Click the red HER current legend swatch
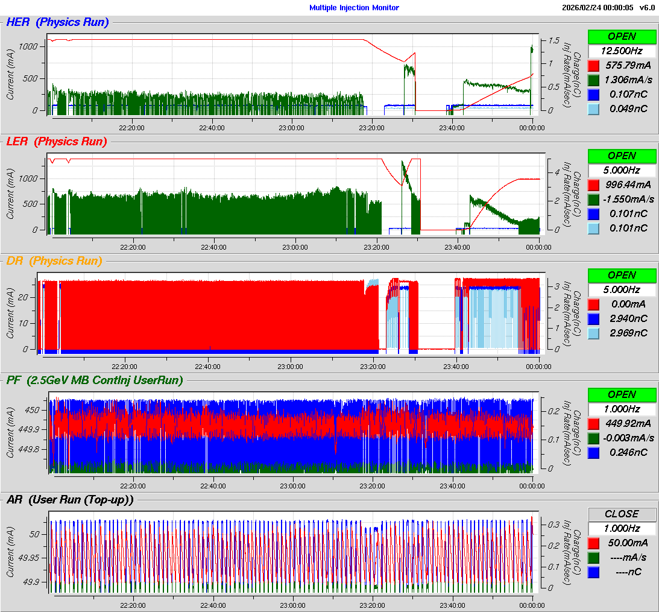The height and width of the screenshot is (612, 659). [x=593, y=65]
